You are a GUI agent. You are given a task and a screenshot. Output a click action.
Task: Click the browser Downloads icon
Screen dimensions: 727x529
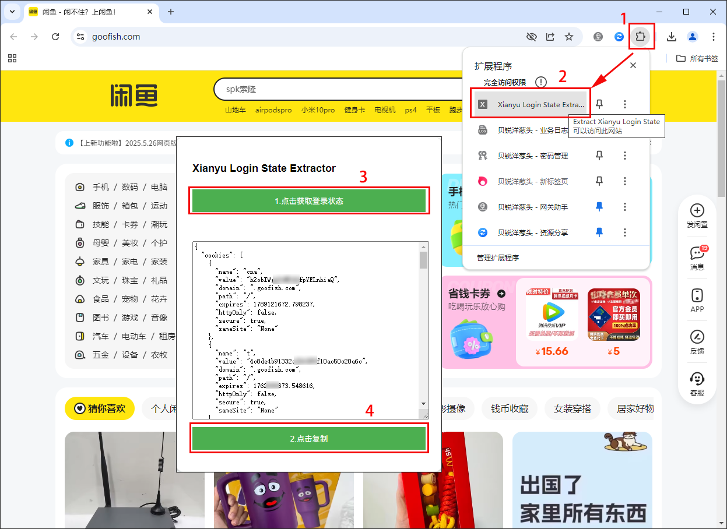(x=672, y=37)
